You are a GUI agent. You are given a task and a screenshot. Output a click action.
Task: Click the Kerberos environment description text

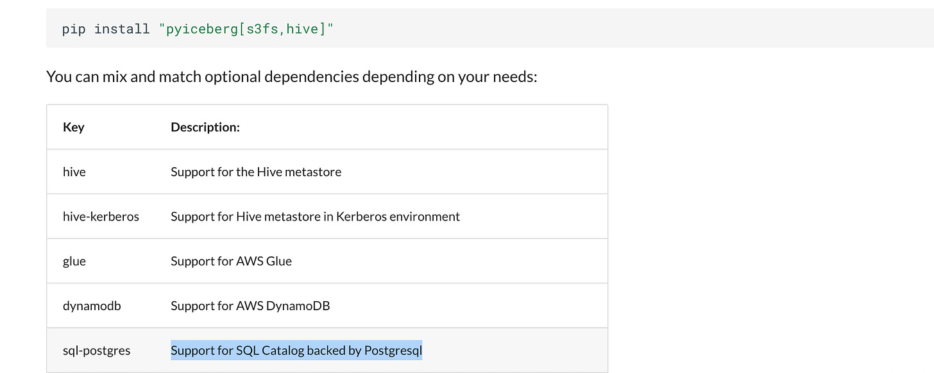(x=315, y=217)
